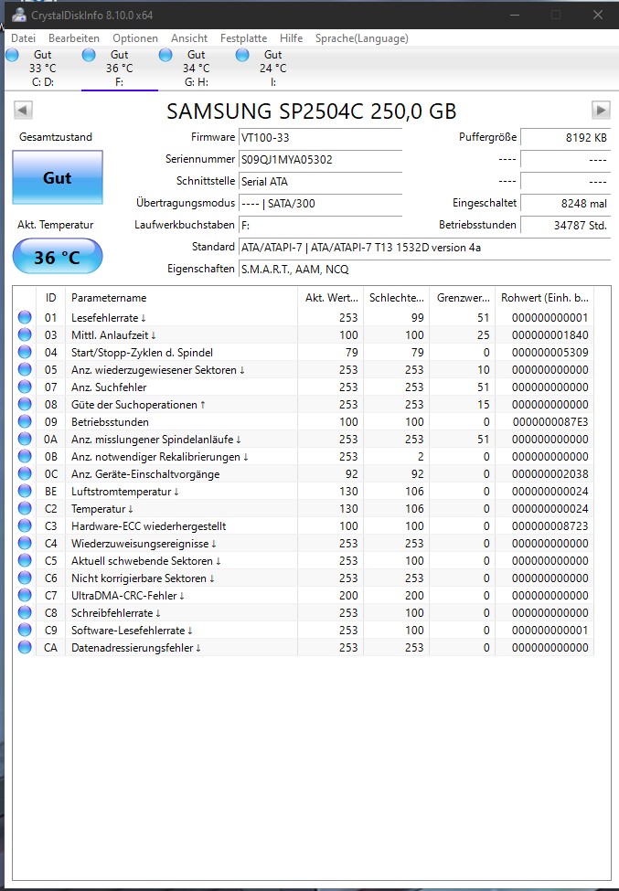
Task: Click the Grenzwer... column header
Action: [x=462, y=297]
